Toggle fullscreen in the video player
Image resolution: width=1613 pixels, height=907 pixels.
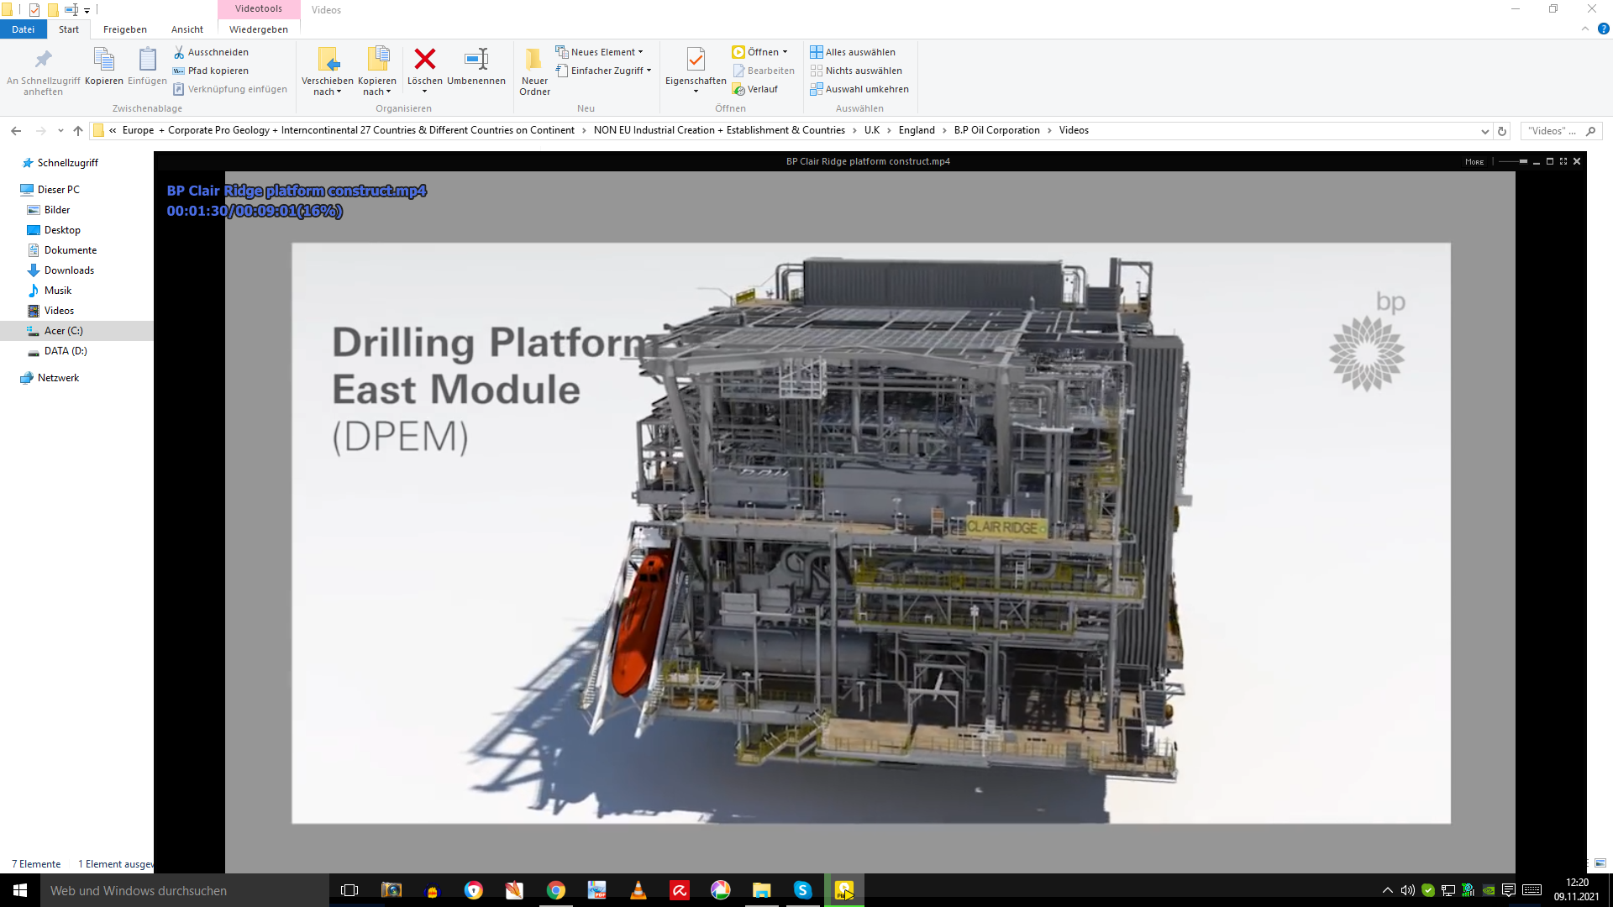coord(1563,161)
